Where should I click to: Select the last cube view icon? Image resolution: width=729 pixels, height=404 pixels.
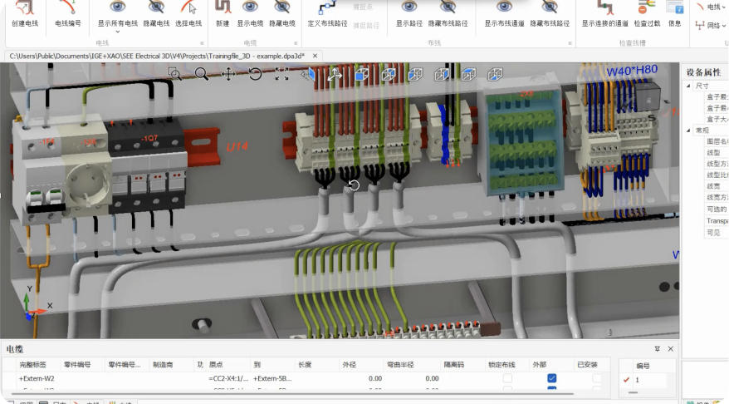tap(495, 74)
